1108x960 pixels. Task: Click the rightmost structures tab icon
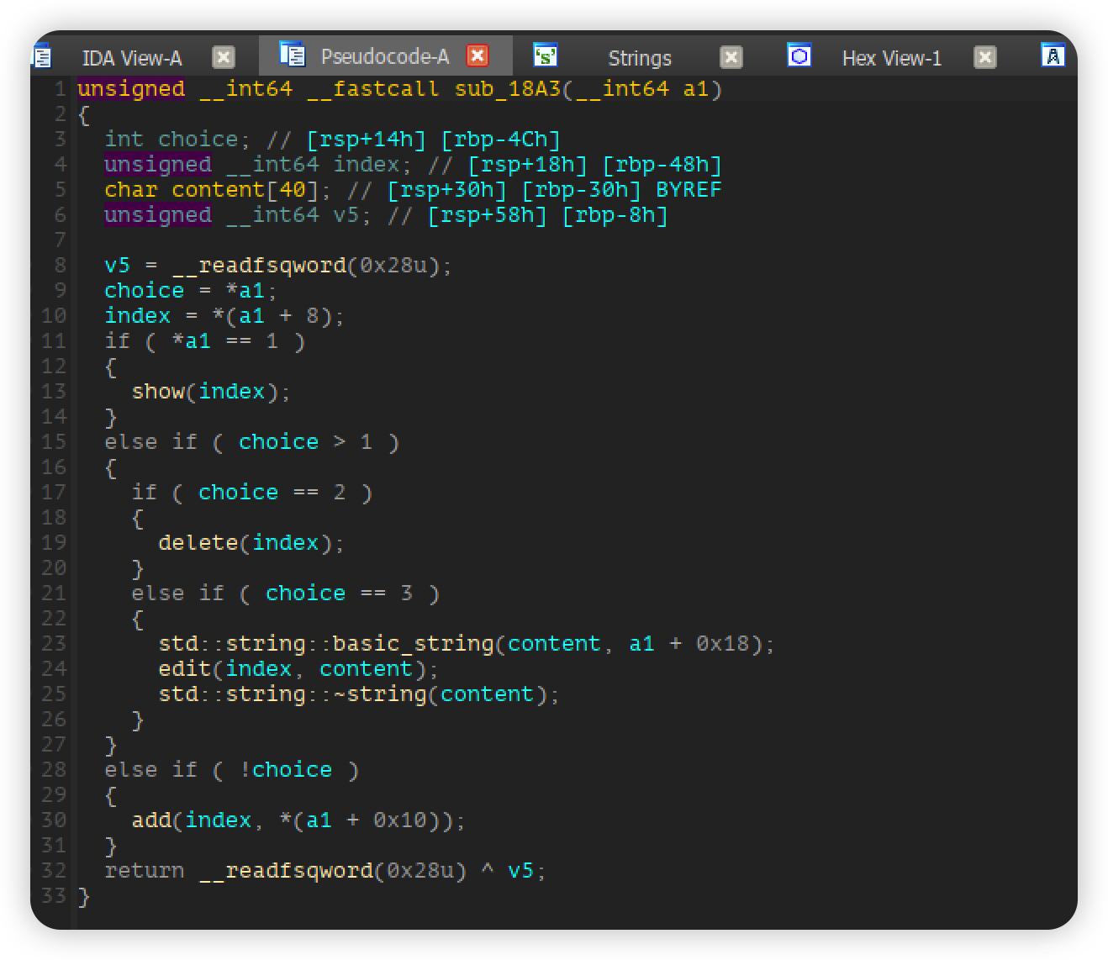[1053, 55]
